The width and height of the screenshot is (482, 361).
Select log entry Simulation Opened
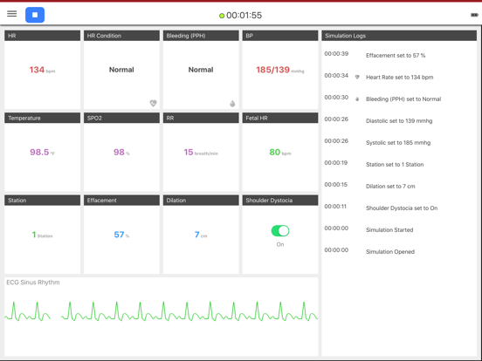tap(390, 252)
